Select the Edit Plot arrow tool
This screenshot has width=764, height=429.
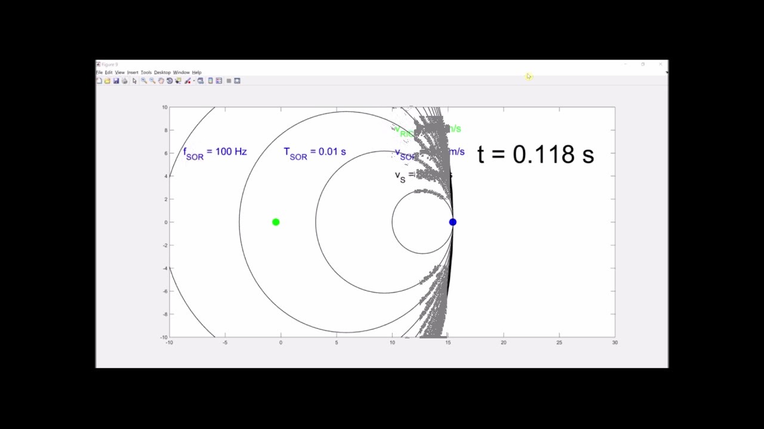(134, 80)
